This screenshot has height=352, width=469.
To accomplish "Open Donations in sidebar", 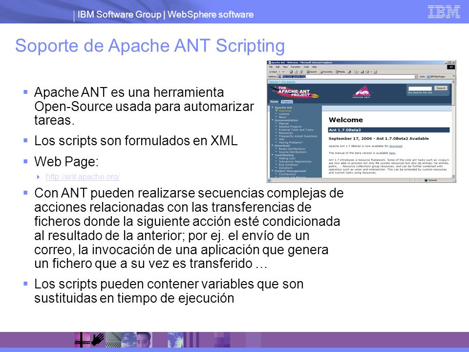I will (x=286, y=168).
